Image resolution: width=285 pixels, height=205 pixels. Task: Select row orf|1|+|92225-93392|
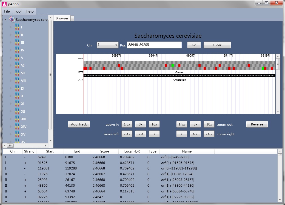[x=140, y=197]
